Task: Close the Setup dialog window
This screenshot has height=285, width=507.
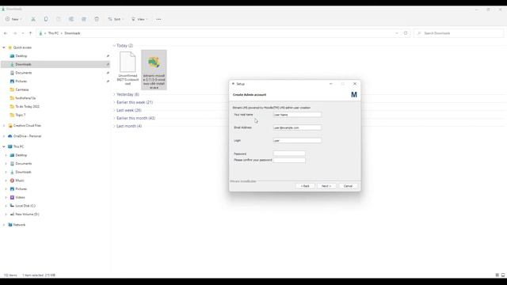Action: point(355,84)
